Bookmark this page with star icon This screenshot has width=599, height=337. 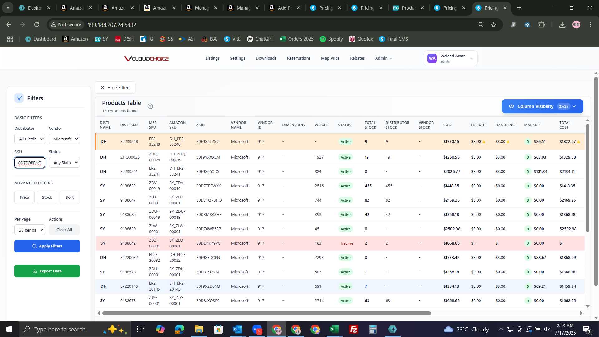pyautogui.click(x=494, y=25)
